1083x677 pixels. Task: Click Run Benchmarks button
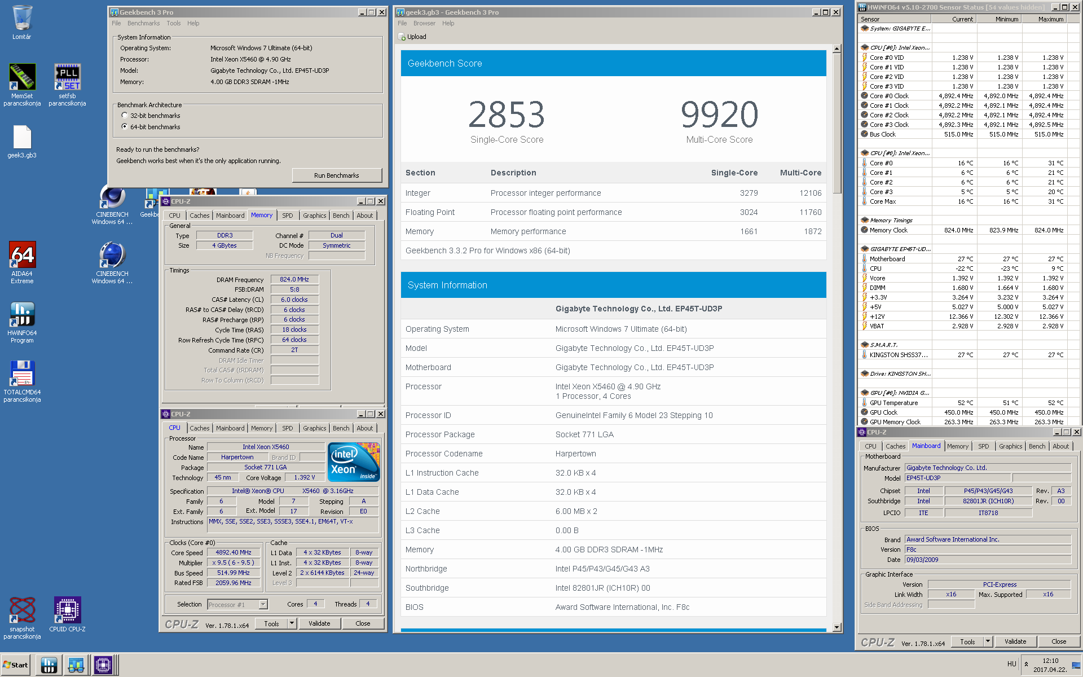click(337, 175)
